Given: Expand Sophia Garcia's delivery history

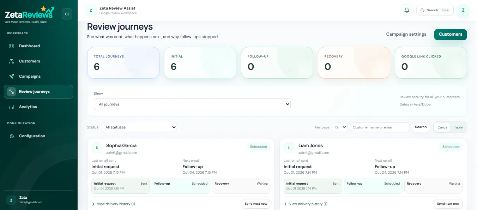Looking at the screenshot, I should point(114,204).
